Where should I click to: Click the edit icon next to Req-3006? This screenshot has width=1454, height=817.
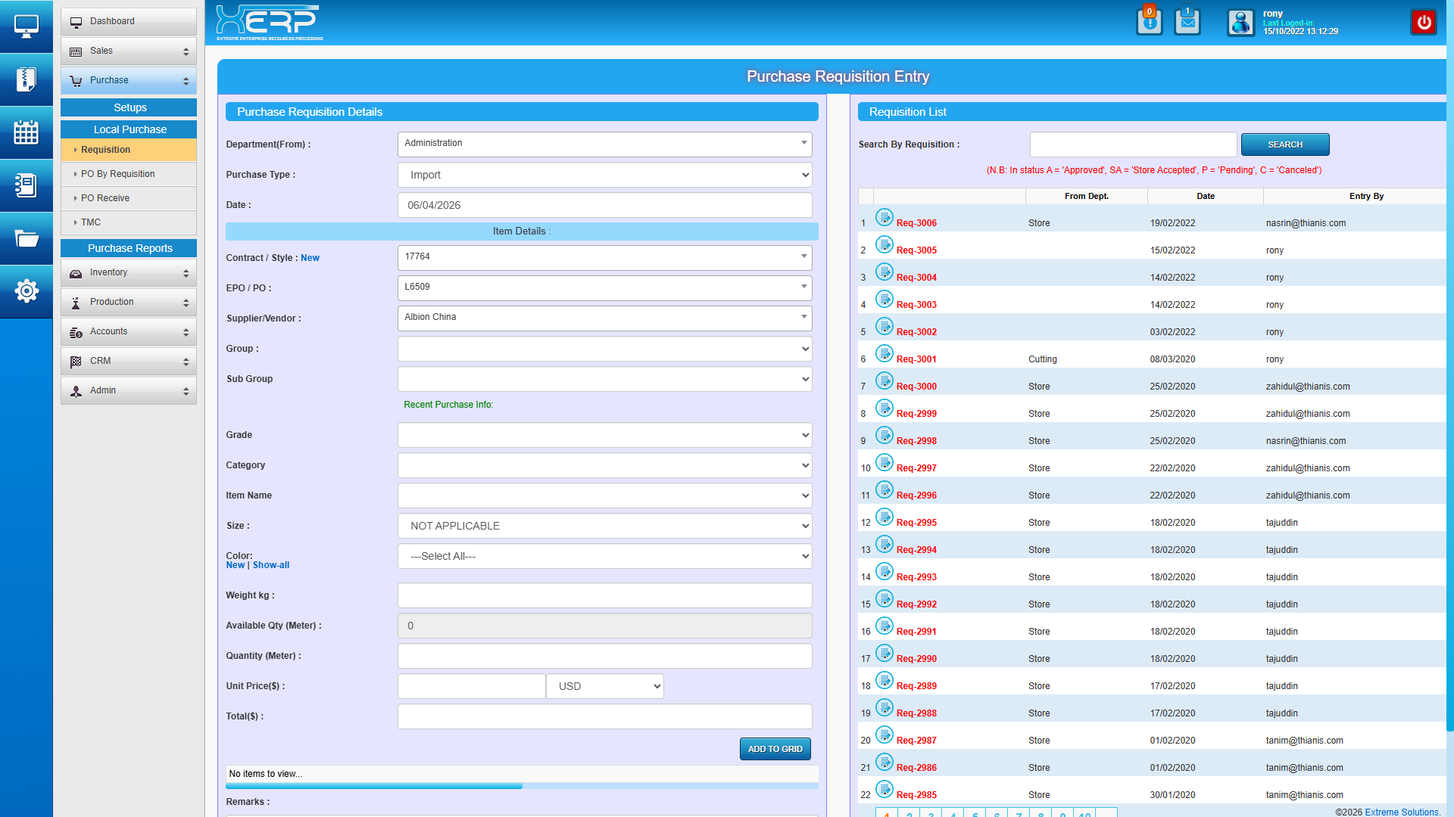click(x=885, y=218)
